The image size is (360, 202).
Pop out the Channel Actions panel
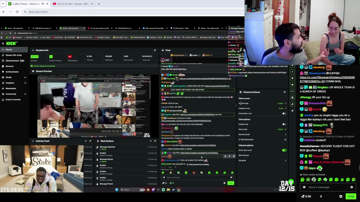284,92
